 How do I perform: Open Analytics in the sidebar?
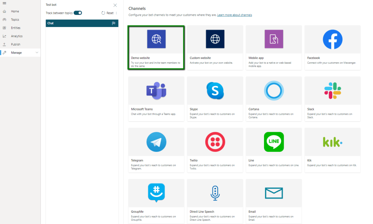tap(16, 36)
